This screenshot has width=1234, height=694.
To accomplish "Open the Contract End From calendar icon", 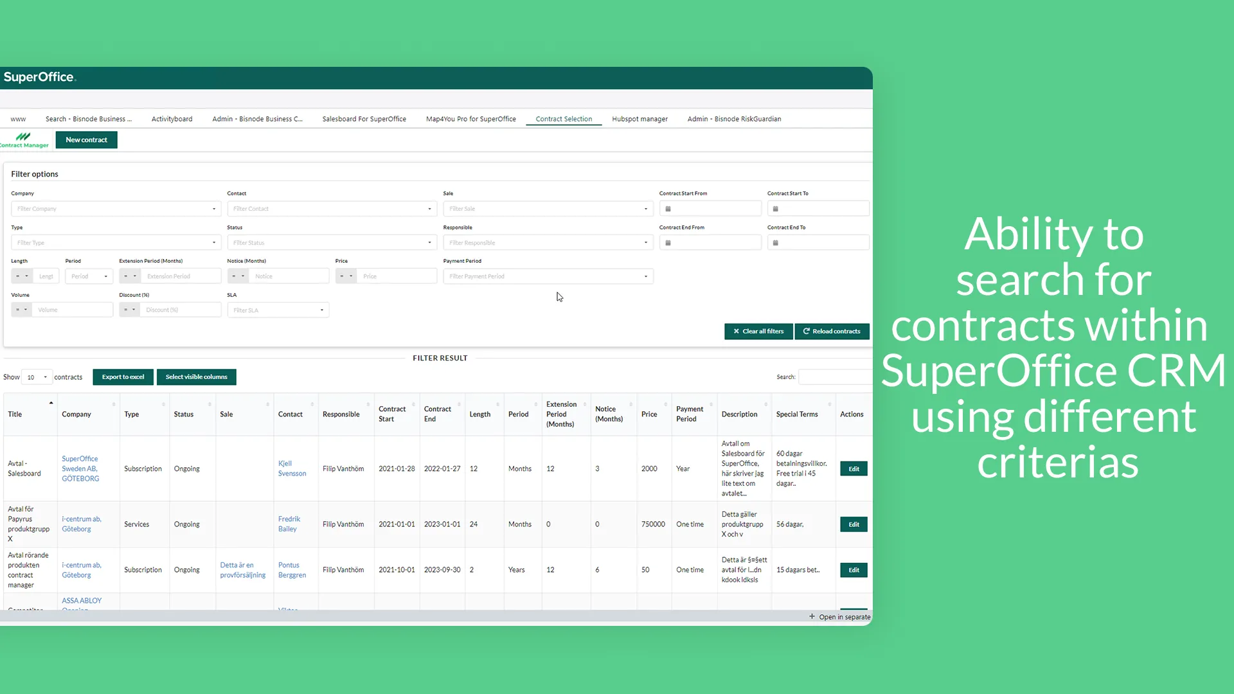I will 668,243.
